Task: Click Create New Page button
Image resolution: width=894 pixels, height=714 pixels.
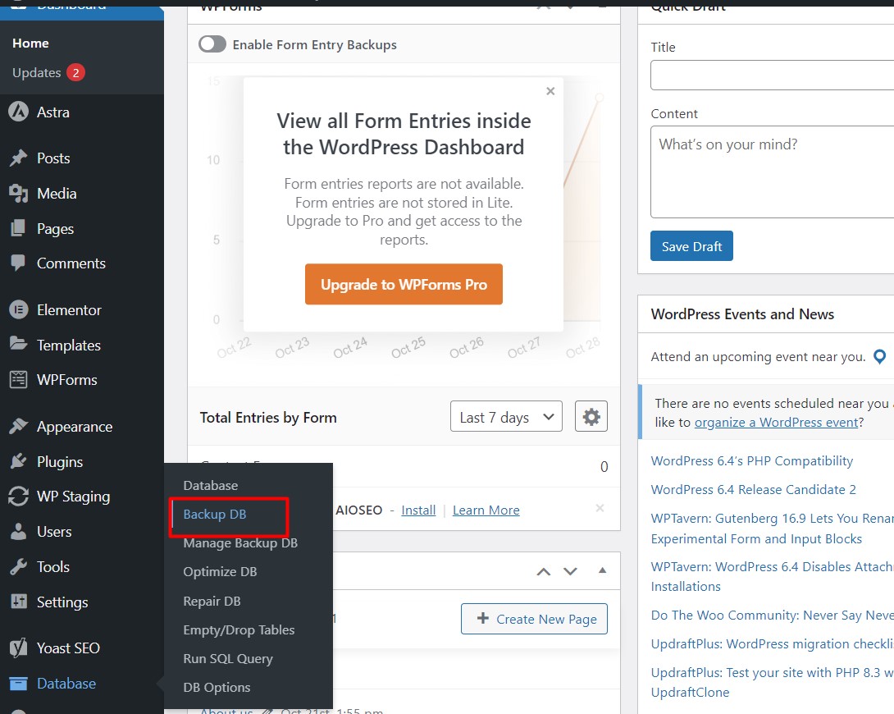Action: pyautogui.click(x=534, y=619)
